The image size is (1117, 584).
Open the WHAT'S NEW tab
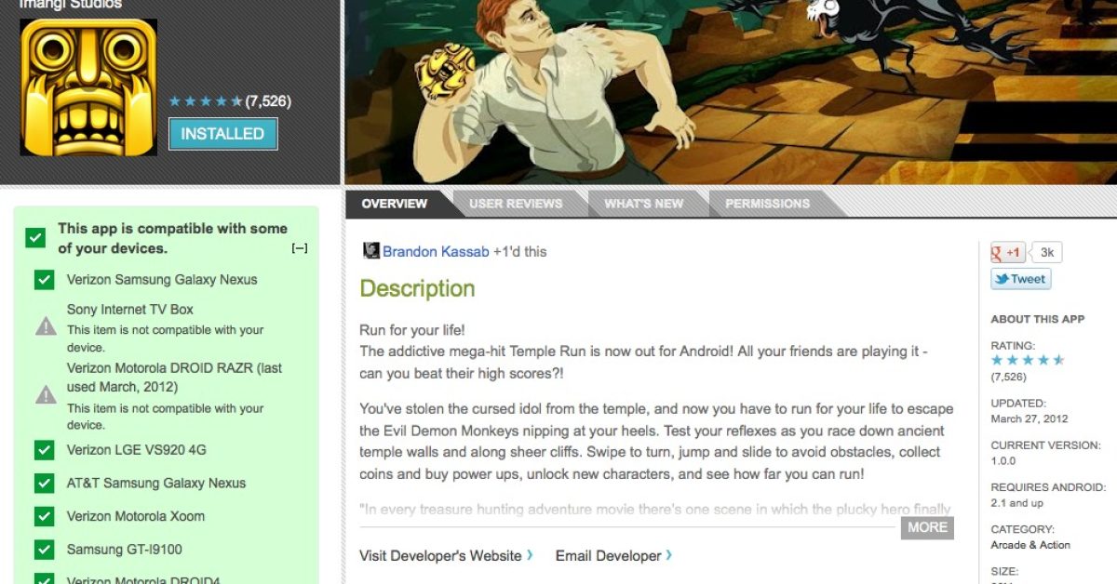tap(644, 204)
